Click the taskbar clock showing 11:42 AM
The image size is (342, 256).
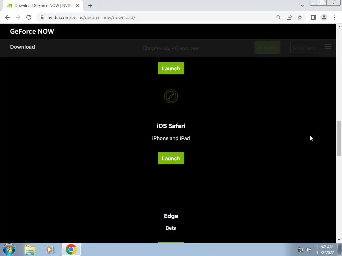[x=325, y=250]
